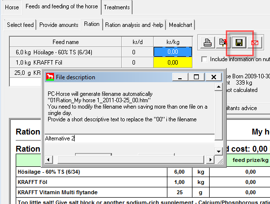Save ration with the floppy disk icon
Image resolution: width=270 pixels, height=204 pixels.
pos(239,43)
